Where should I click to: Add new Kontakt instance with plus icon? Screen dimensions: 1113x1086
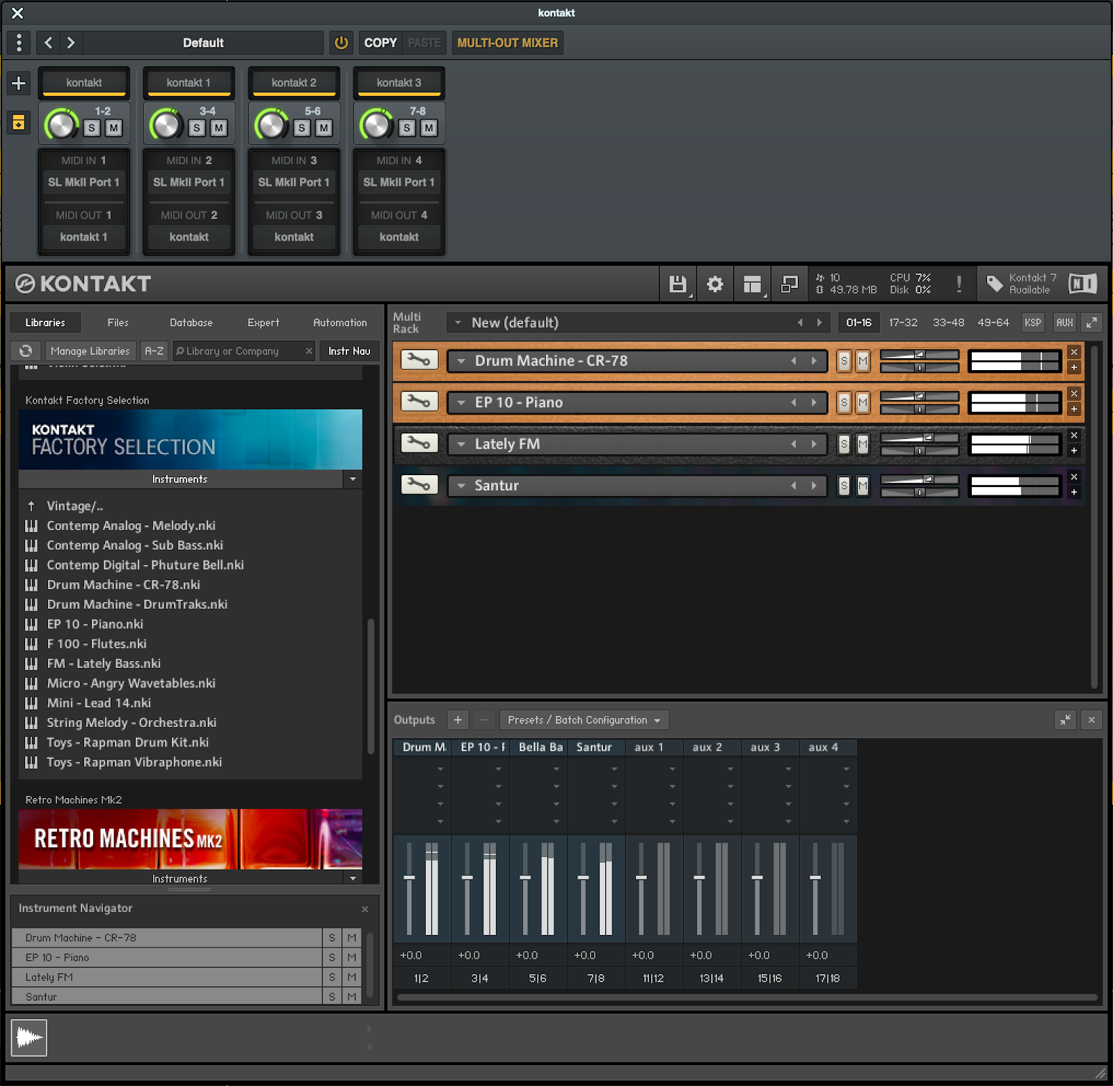pyautogui.click(x=18, y=82)
